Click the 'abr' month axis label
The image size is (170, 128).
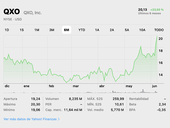pos(102,86)
